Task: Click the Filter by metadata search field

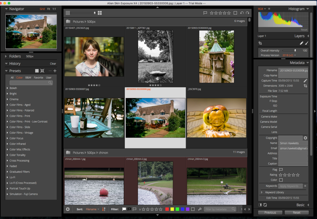Action: click(x=220, y=209)
